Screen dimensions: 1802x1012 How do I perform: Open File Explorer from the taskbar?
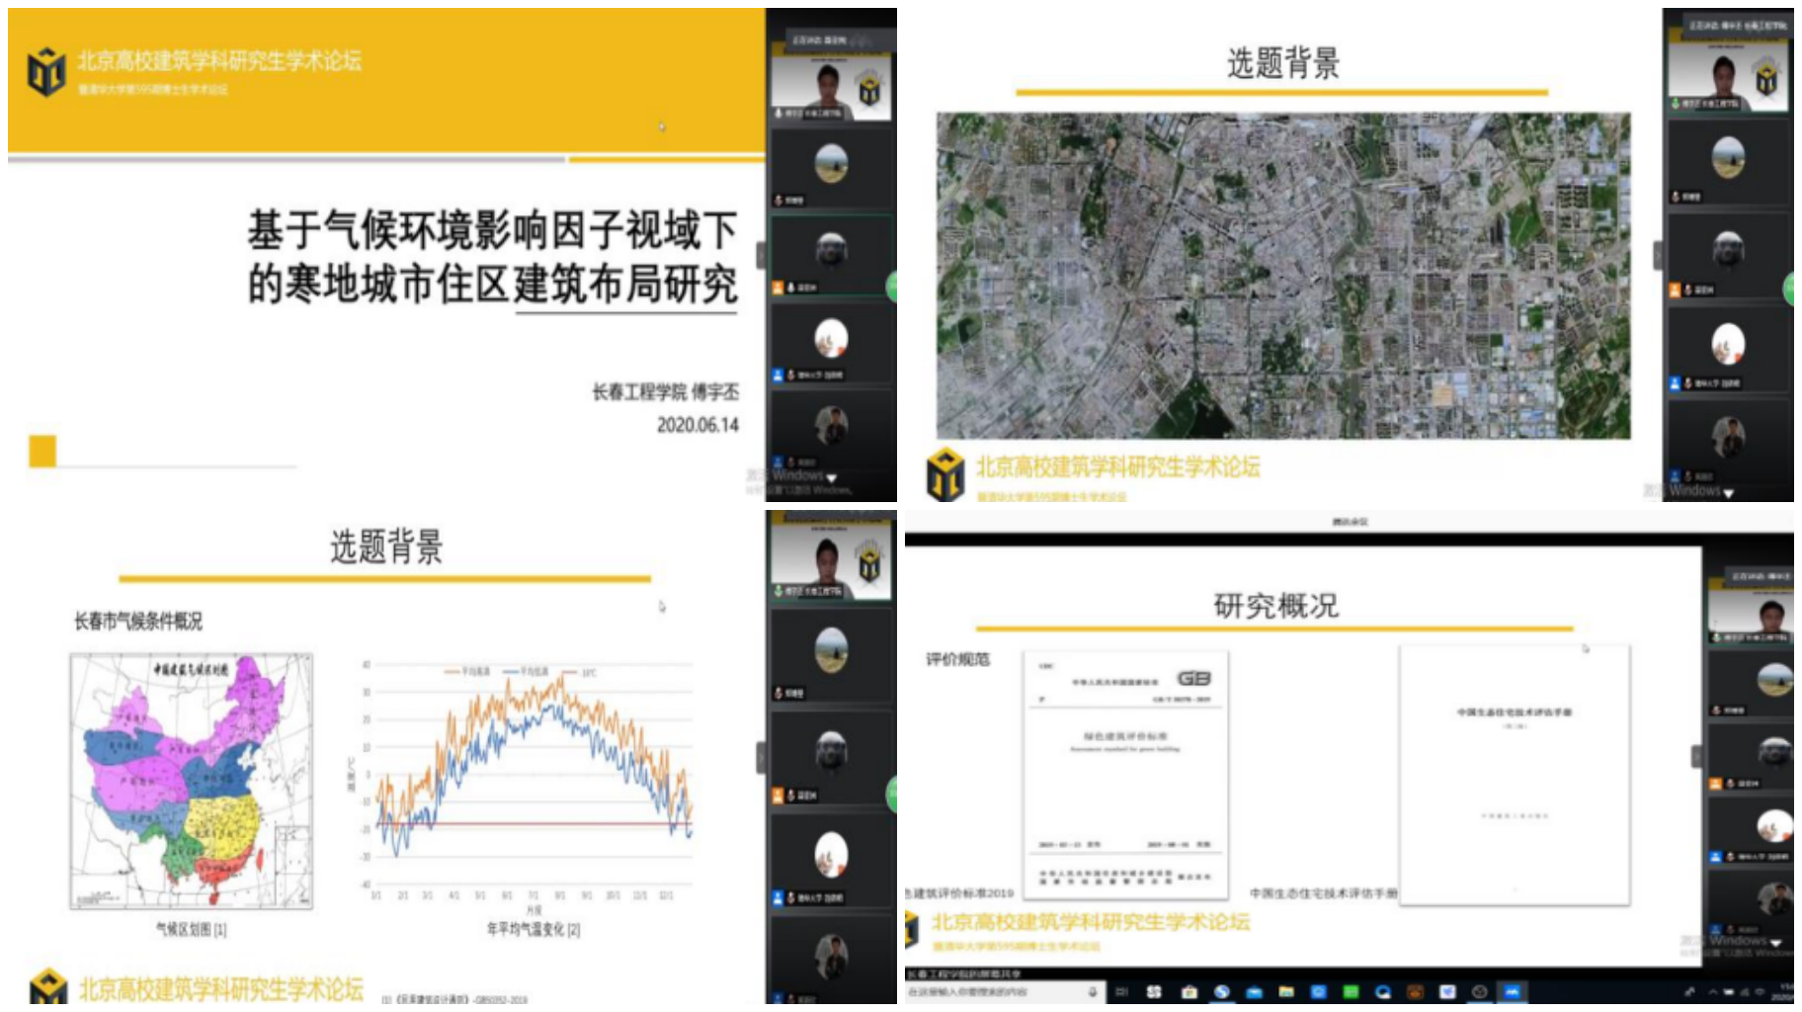coord(1286,991)
